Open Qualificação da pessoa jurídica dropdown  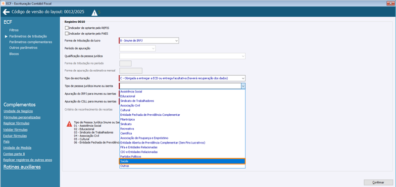point(182,56)
